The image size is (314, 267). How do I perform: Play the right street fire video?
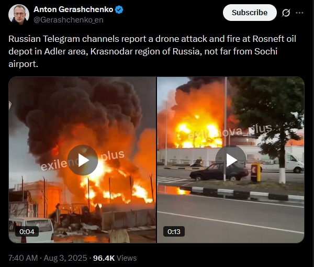pyautogui.click(x=230, y=160)
